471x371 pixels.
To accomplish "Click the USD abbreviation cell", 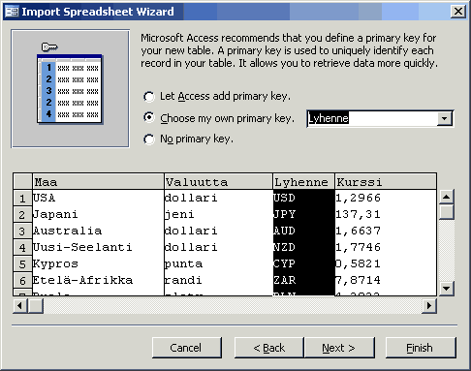I will pyautogui.click(x=303, y=198).
